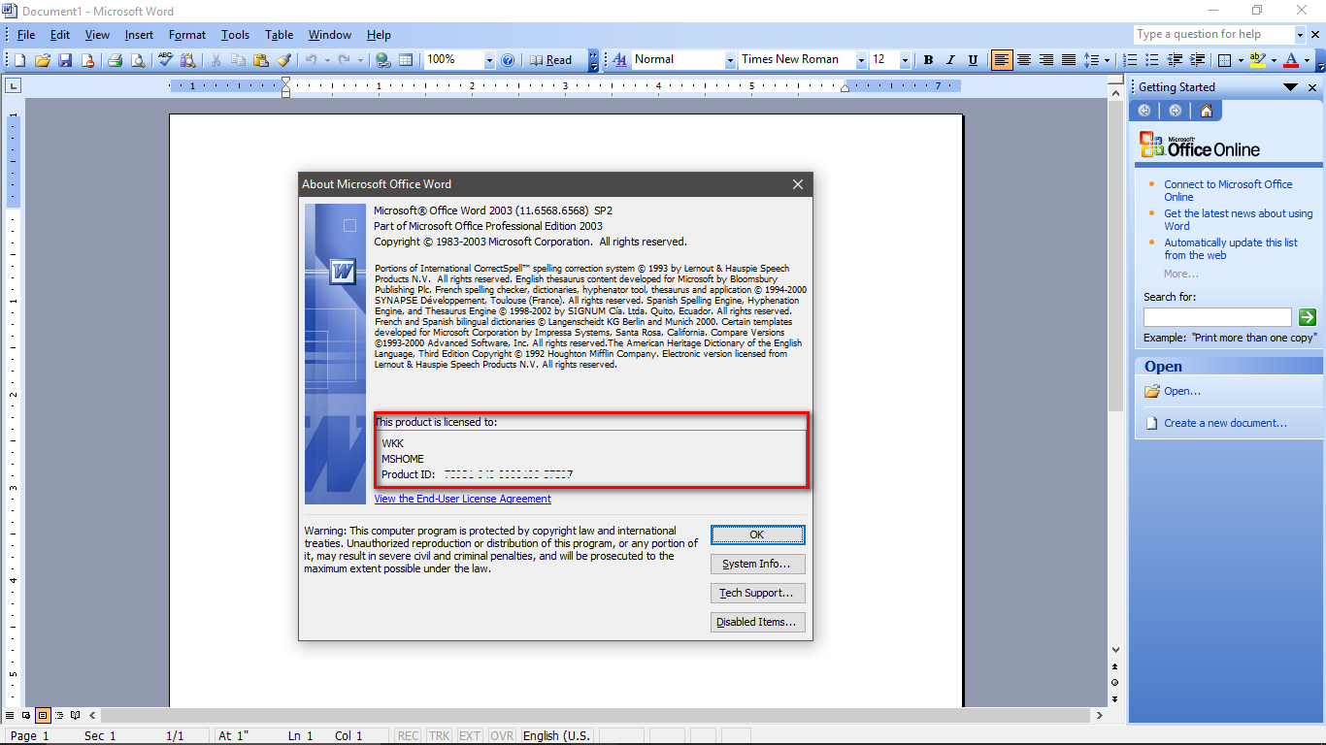Open the Research tool icon

click(187, 60)
